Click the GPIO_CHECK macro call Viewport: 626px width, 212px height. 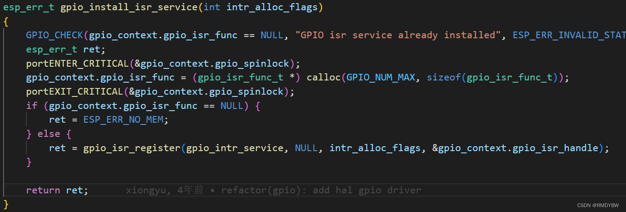pos(54,35)
